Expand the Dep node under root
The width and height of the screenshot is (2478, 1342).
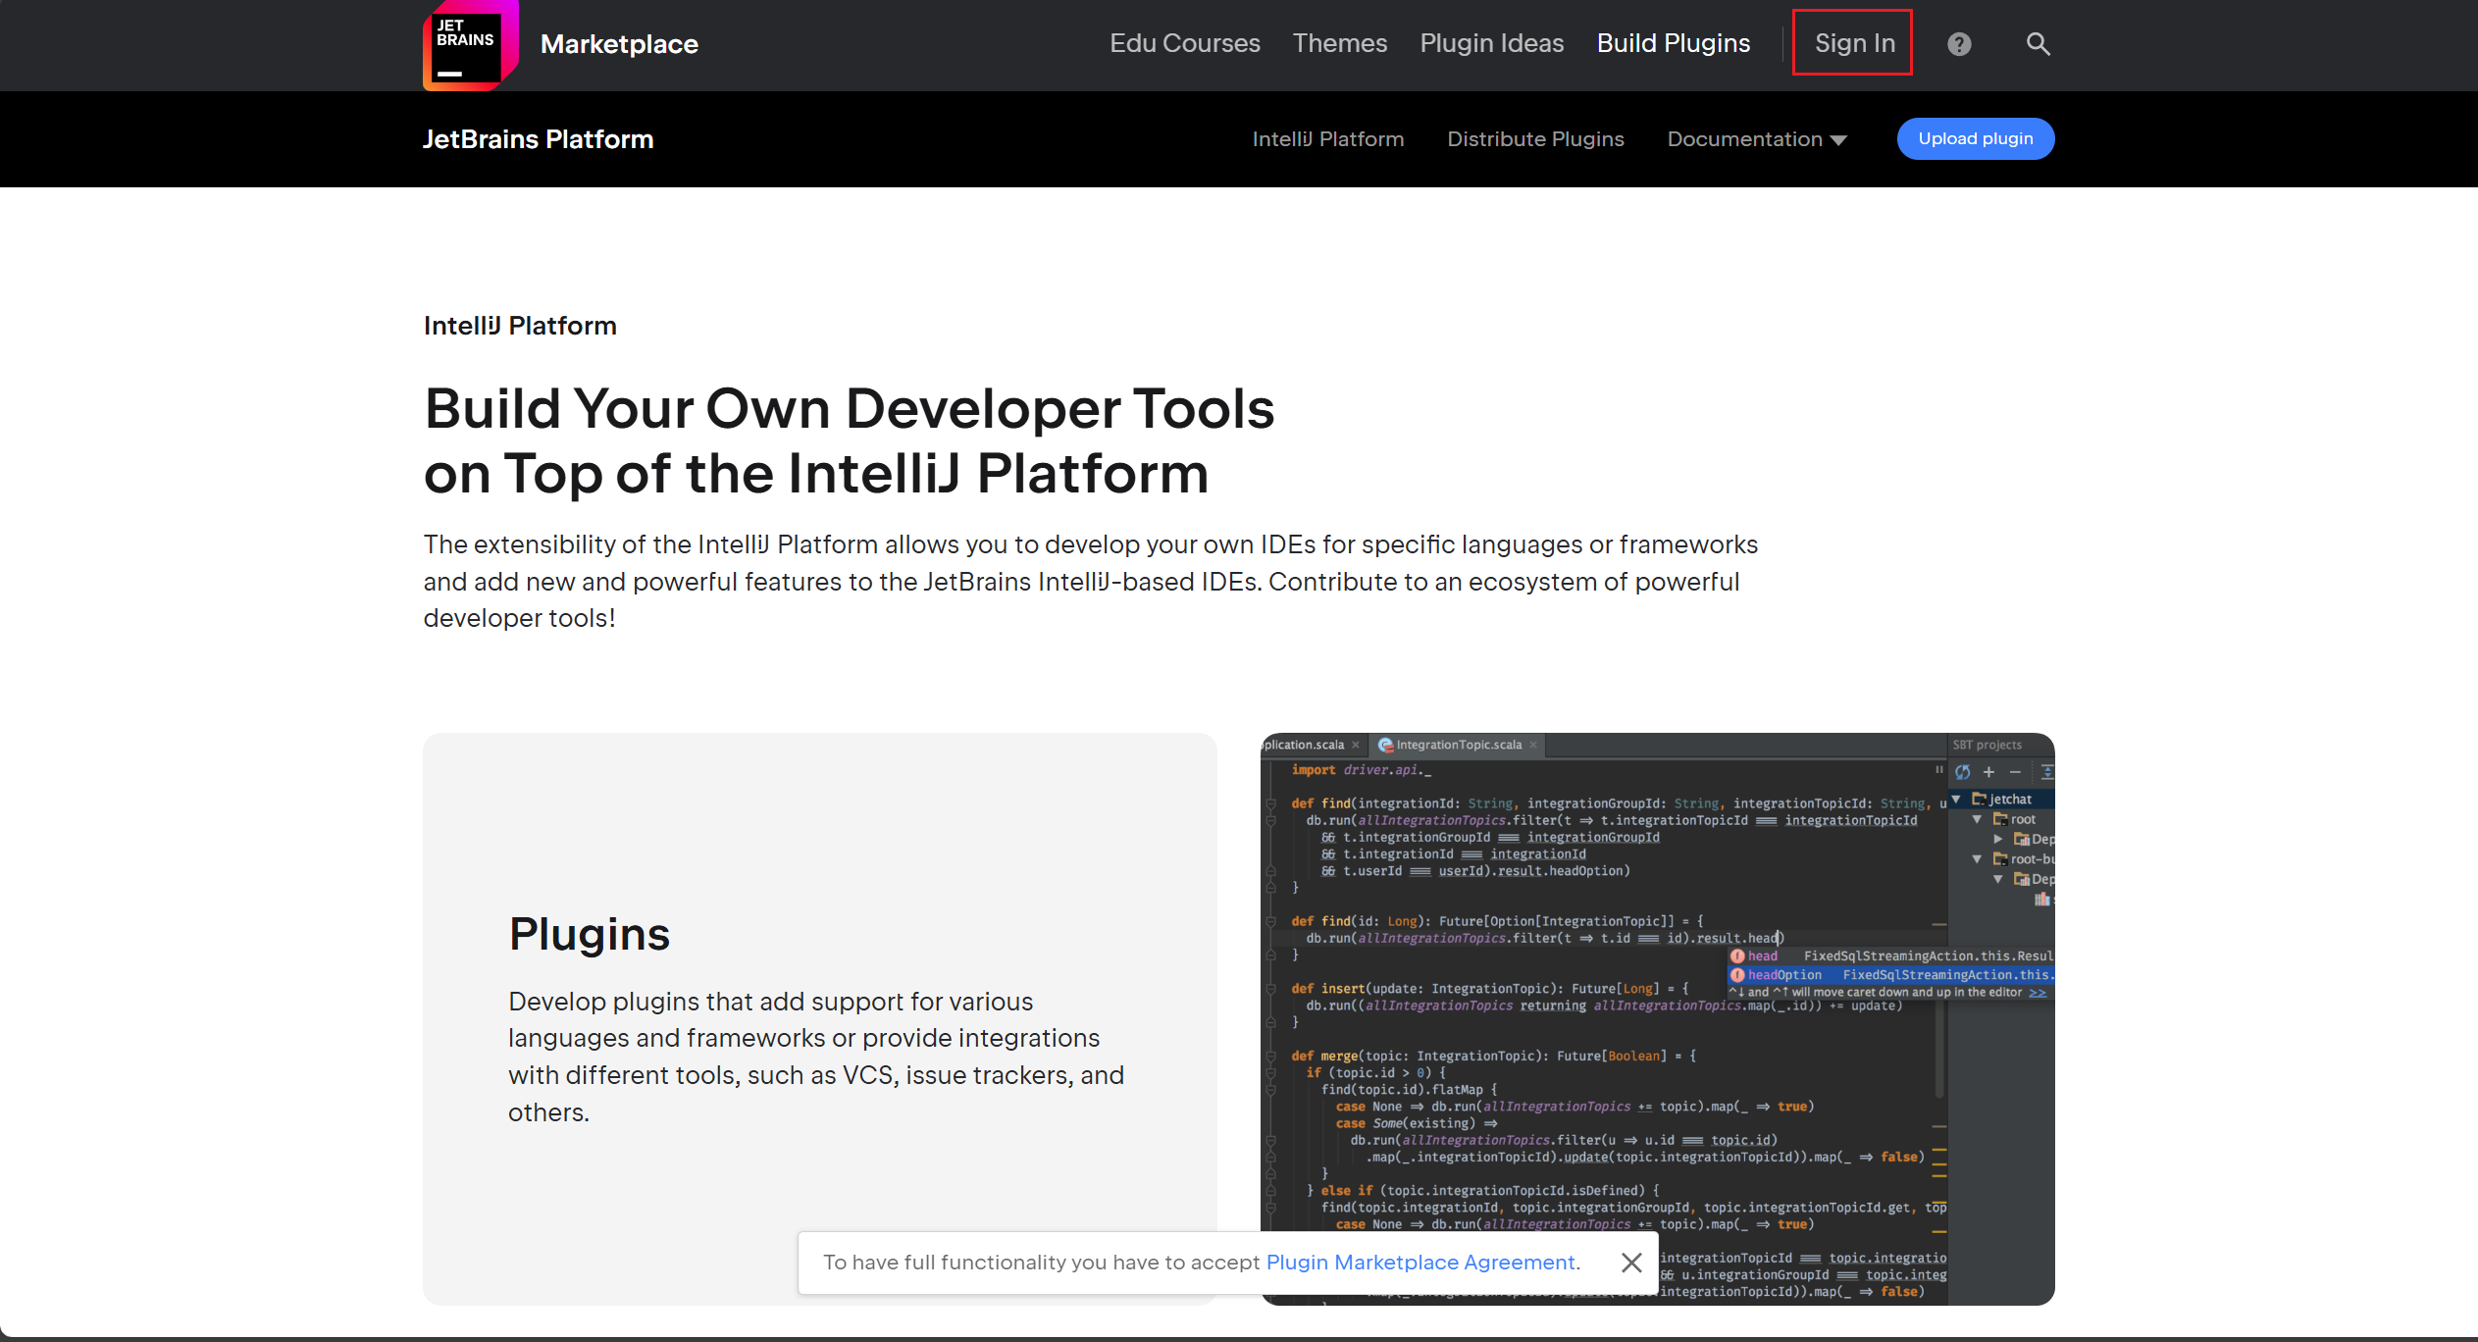[1999, 839]
